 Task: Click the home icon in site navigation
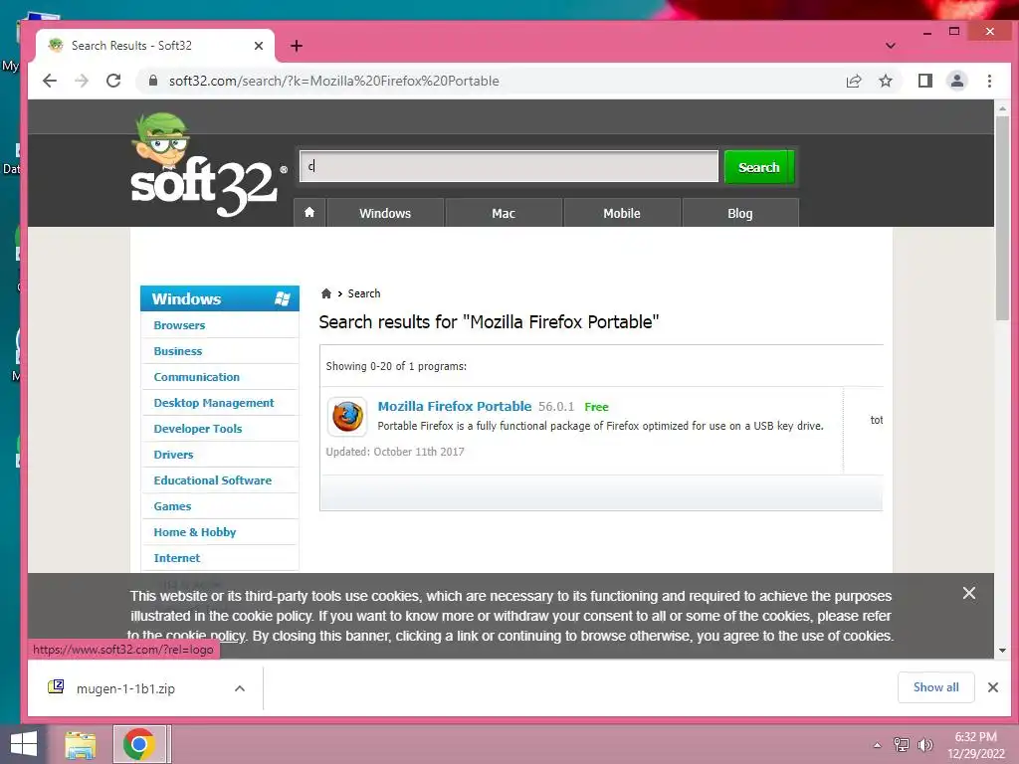tap(309, 213)
